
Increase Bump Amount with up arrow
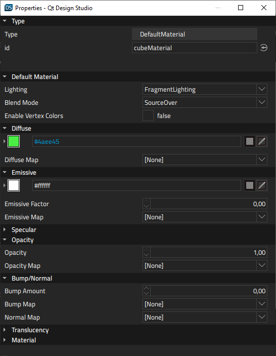[x=147, y=288]
